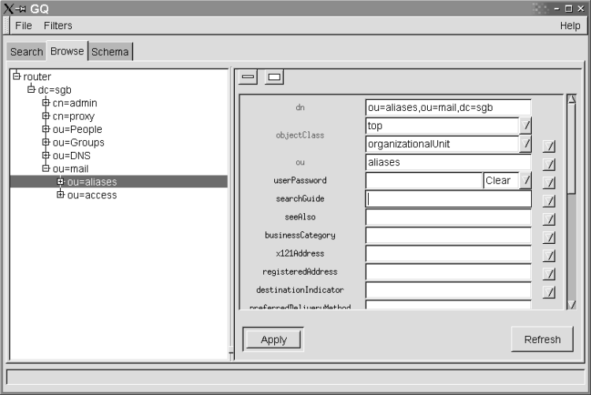
Task: Click into the destinationIndicator text field
Action: tap(448, 290)
